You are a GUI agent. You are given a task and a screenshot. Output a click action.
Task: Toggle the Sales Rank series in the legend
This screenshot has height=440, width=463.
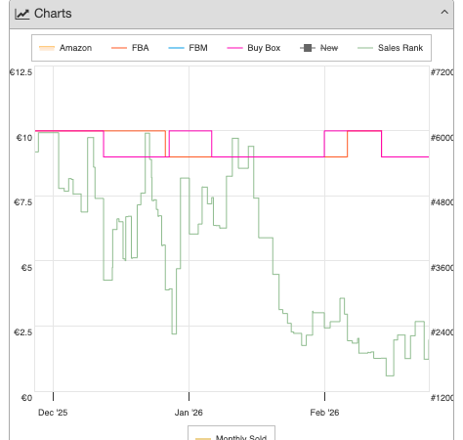[x=390, y=48]
